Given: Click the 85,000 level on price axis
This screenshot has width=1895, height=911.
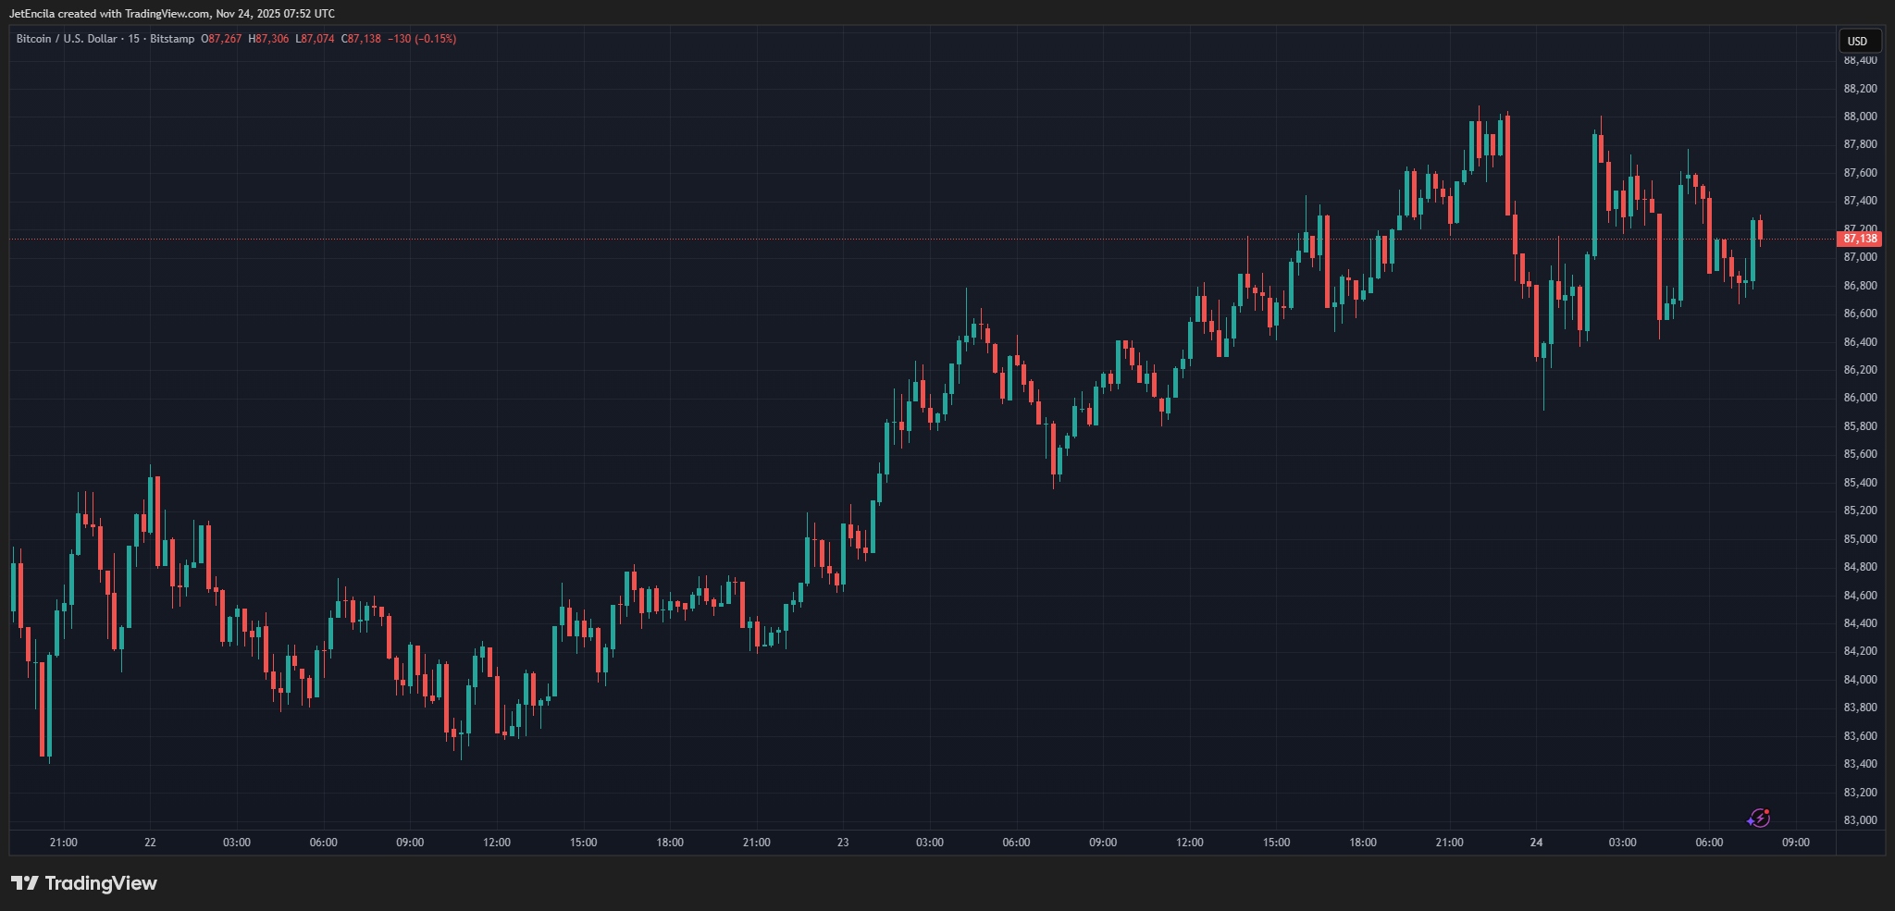Looking at the screenshot, I should [x=1860, y=539].
